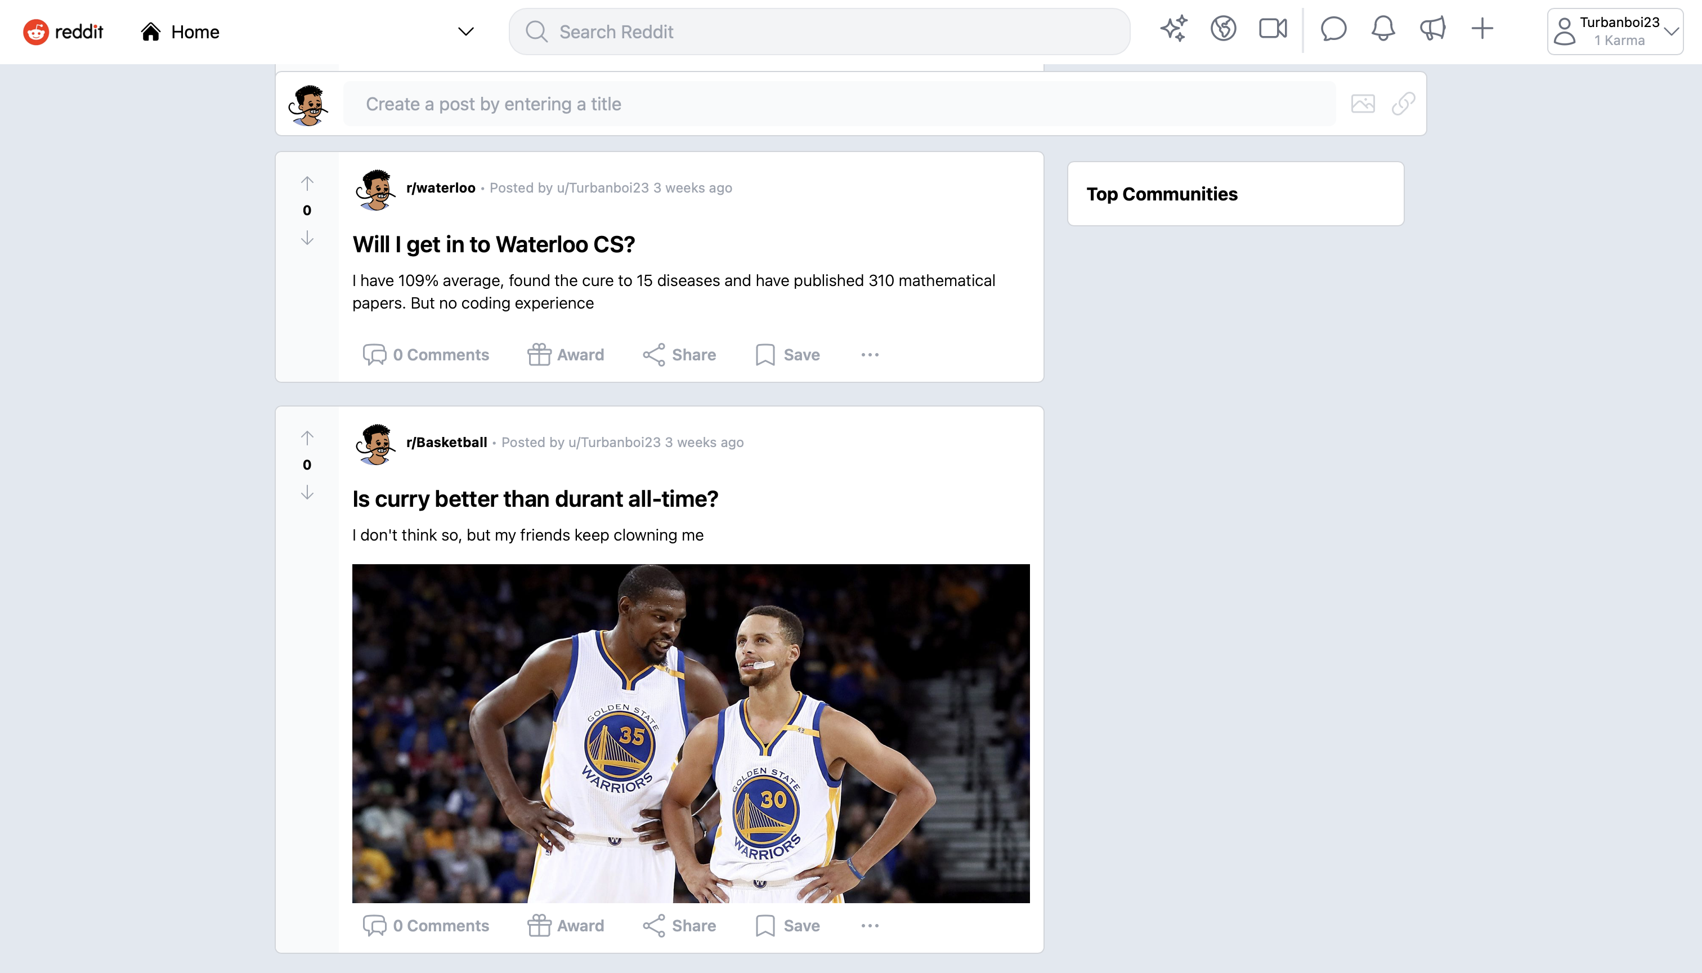
Task: Open the Home feed dropdown chevron
Action: (x=465, y=32)
